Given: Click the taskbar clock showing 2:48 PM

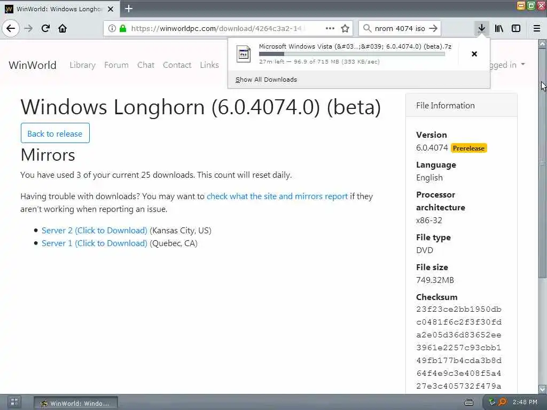Looking at the screenshot, I should 525,402.
